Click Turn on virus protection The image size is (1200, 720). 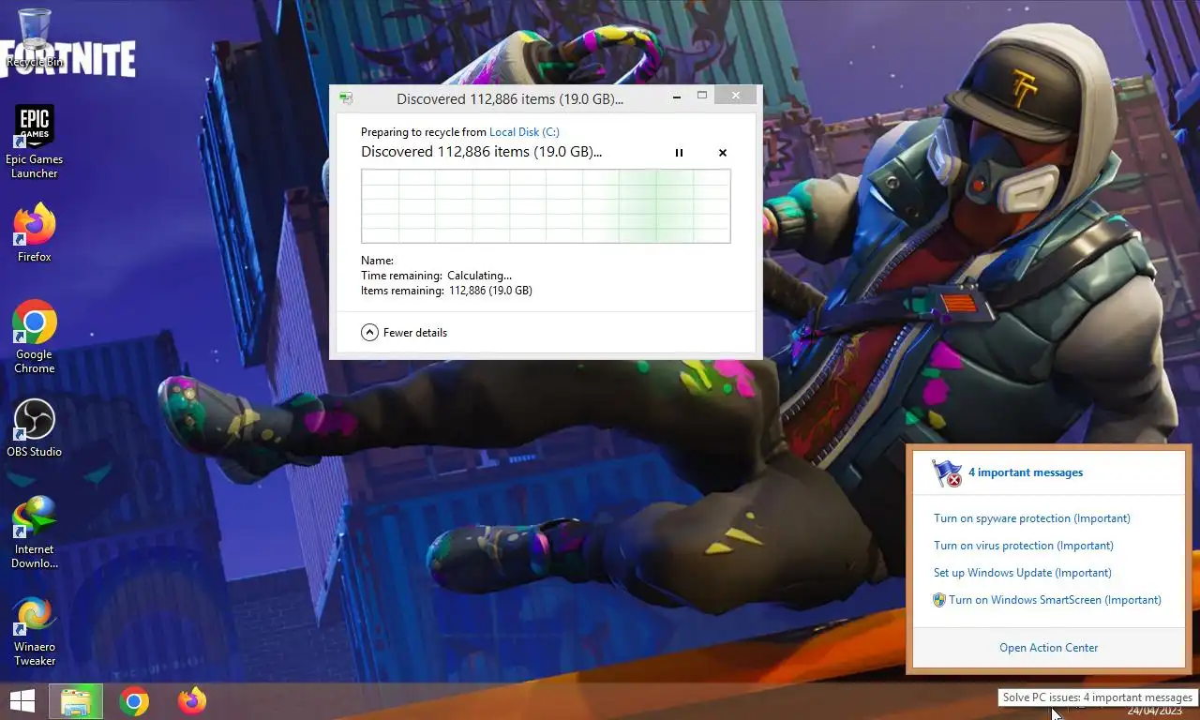pyautogui.click(x=1024, y=546)
